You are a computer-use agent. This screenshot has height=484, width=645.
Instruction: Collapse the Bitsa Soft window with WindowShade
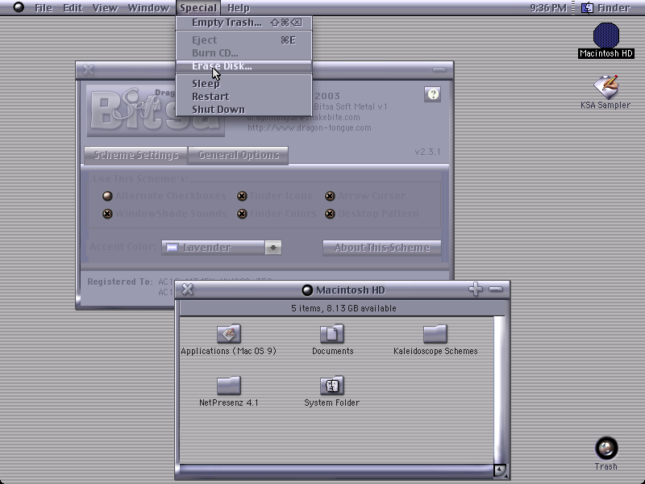click(x=439, y=69)
